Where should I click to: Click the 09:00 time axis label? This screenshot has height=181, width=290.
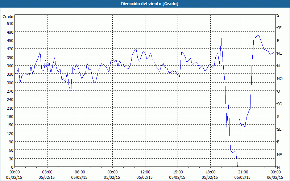[x=112, y=172]
